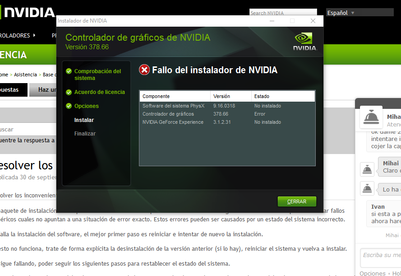Click the Buscar search box on the support page
Image resolution: width=401 pixels, height=276 pixels.
point(28,129)
